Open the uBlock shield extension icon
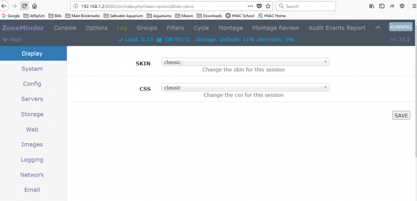The width and height of the screenshot is (417, 201). point(402,6)
